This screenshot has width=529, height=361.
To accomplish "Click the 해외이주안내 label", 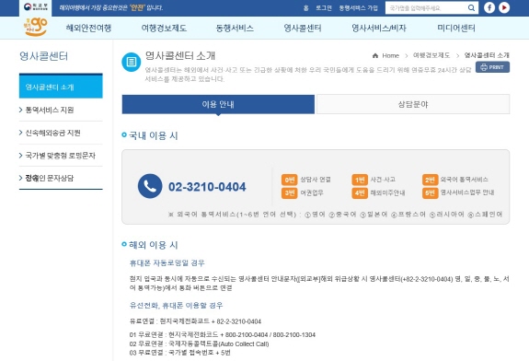I will click(387, 192).
